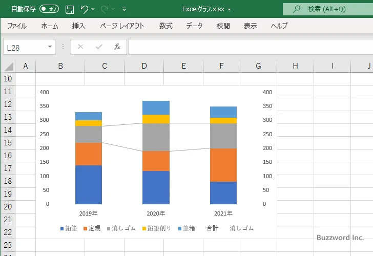Select column G header
The image size is (373, 256).
pos(259,66)
